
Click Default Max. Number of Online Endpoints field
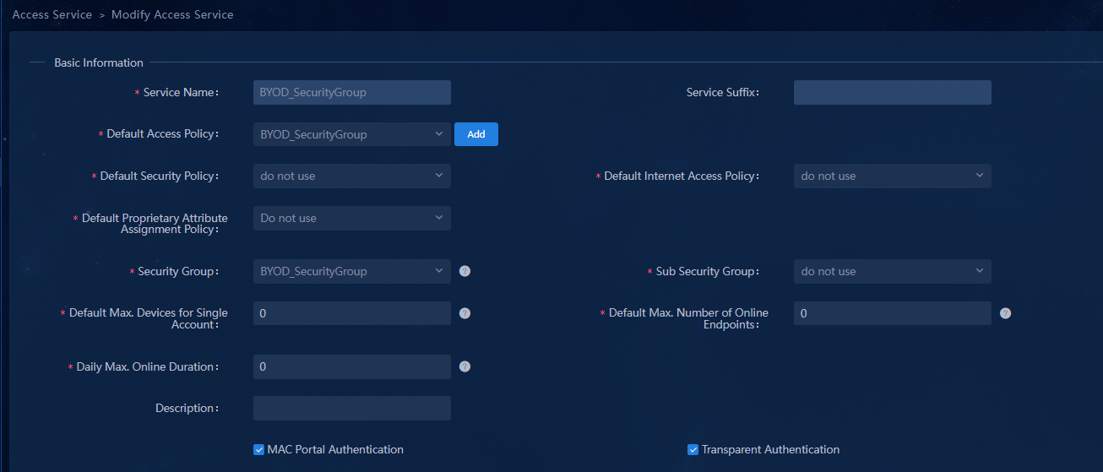893,313
